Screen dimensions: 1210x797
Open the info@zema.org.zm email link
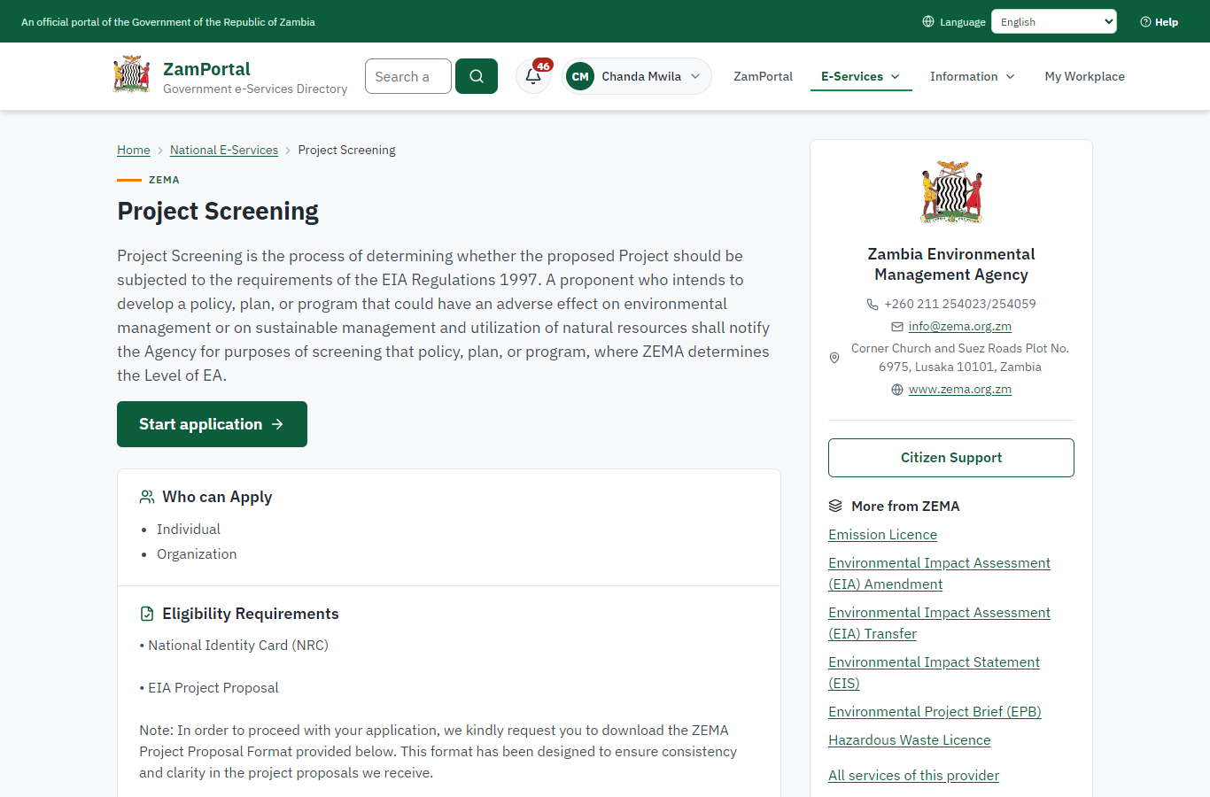click(x=960, y=327)
